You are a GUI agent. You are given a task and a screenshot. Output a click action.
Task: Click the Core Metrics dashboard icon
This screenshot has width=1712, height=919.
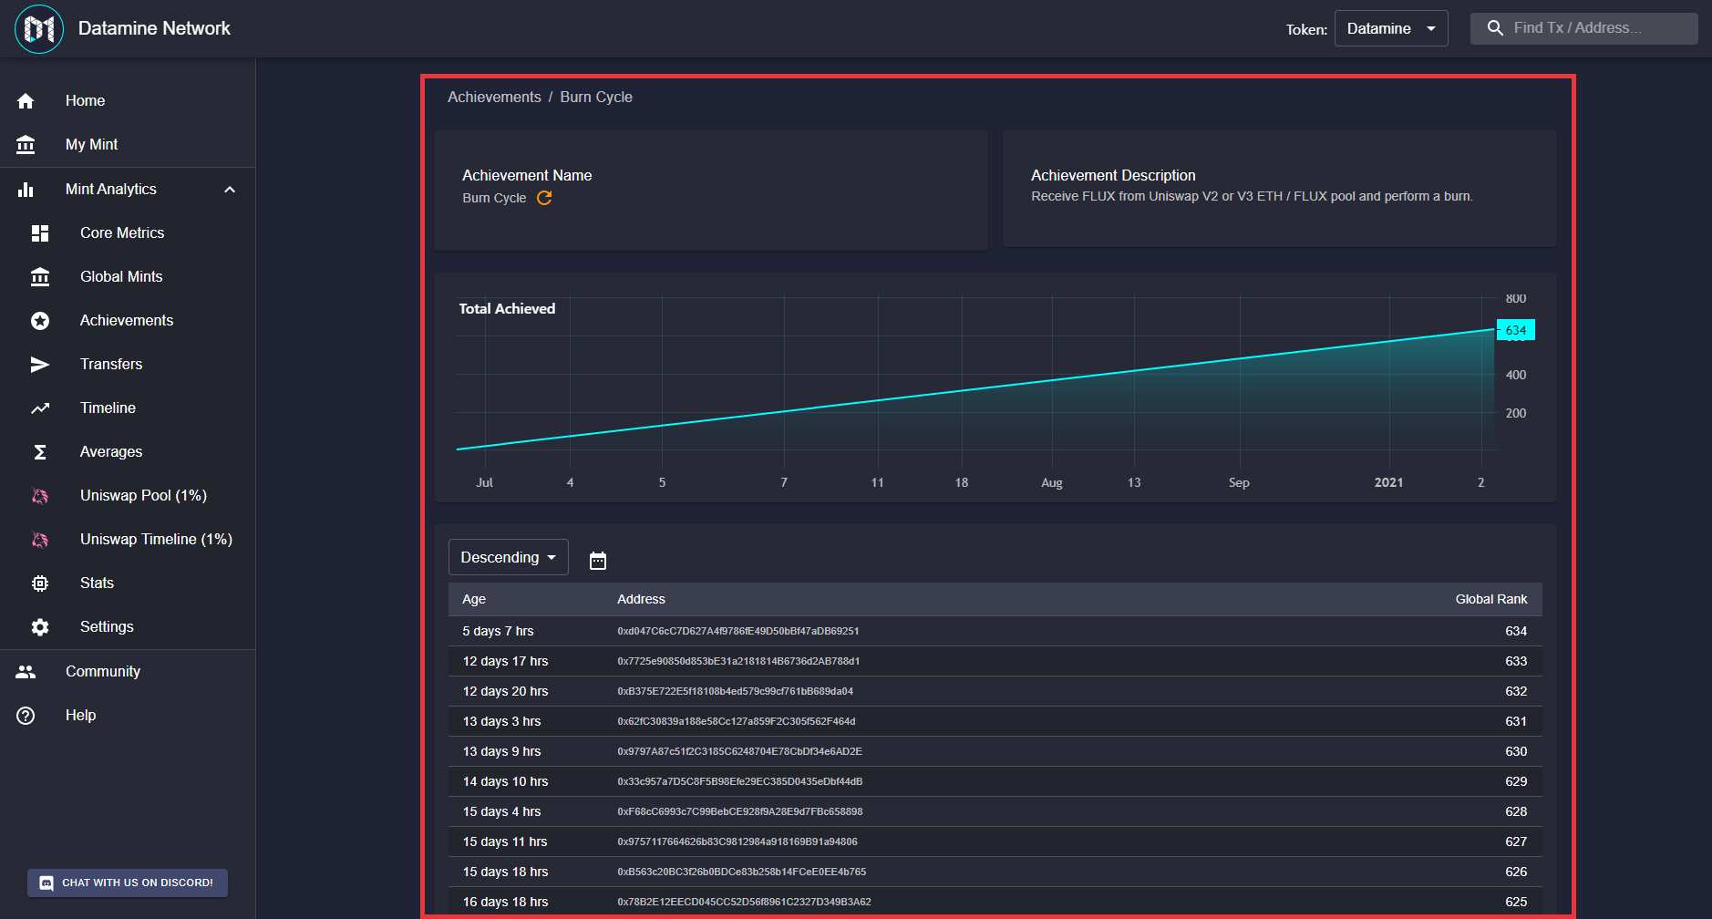click(40, 233)
